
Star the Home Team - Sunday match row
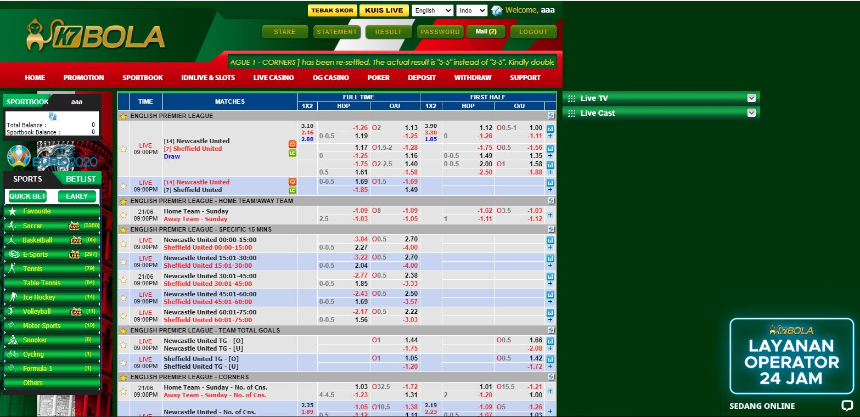[123, 215]
